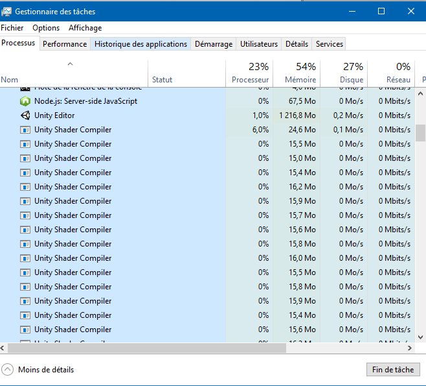Select Unity Shader Compiler name with 15,0 Mo
The height and width of the screenshot is (386, 426).
[73, 158]
